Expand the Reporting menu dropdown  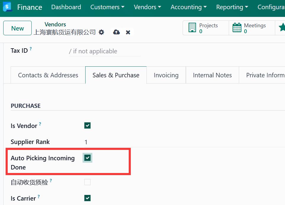(x=232, y=7)
